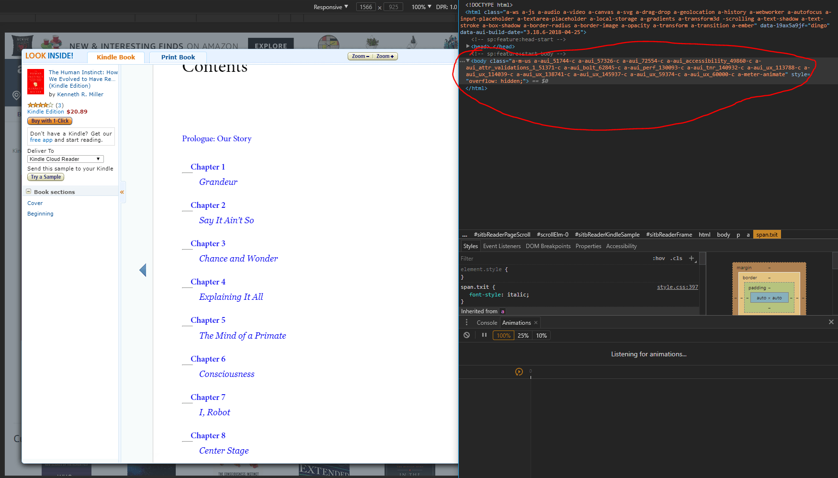Screen dimensions: 838x478
Task: Open the Responsive device mode dropdown
Action: pyautogui.click(x=330, y=7)
